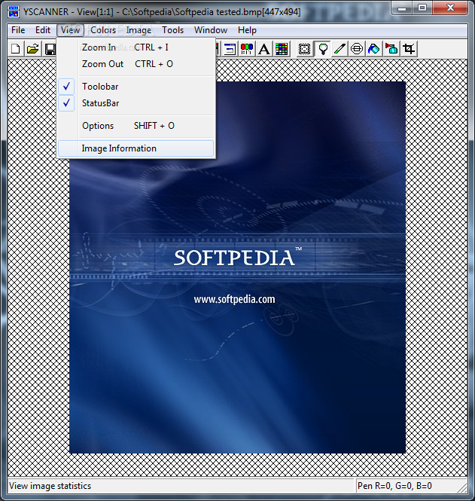Open the Tools menu
Viewport: 475px width, 501px height.
click(x=172, y=30)
